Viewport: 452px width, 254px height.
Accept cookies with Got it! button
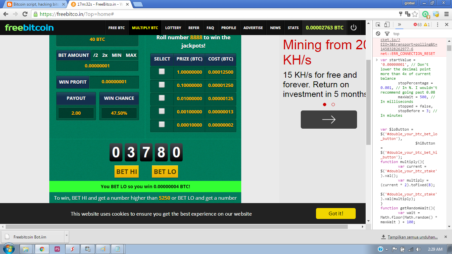coord(336,214)
